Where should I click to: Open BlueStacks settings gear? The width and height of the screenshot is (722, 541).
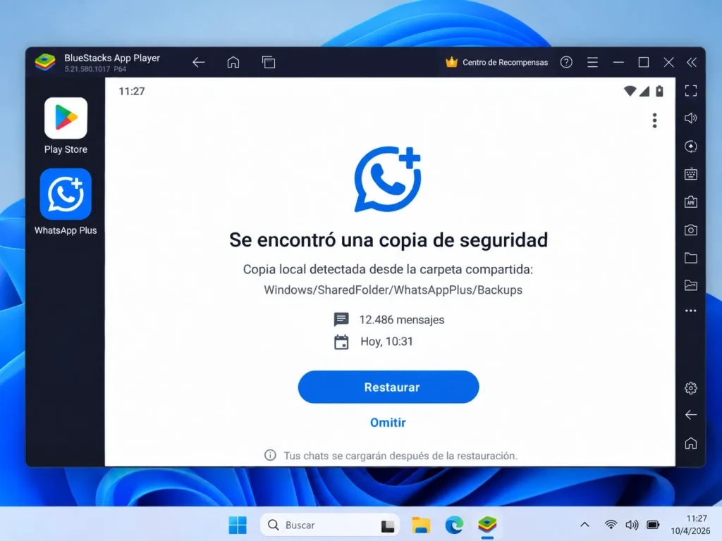click(x=691, y=388)
